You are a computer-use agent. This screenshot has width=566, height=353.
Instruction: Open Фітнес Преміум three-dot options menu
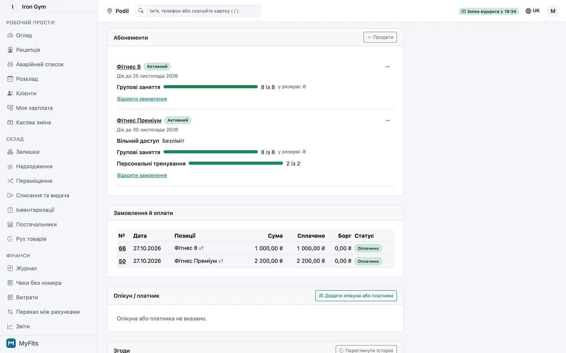pyautogui.click(x=388, y=120)
